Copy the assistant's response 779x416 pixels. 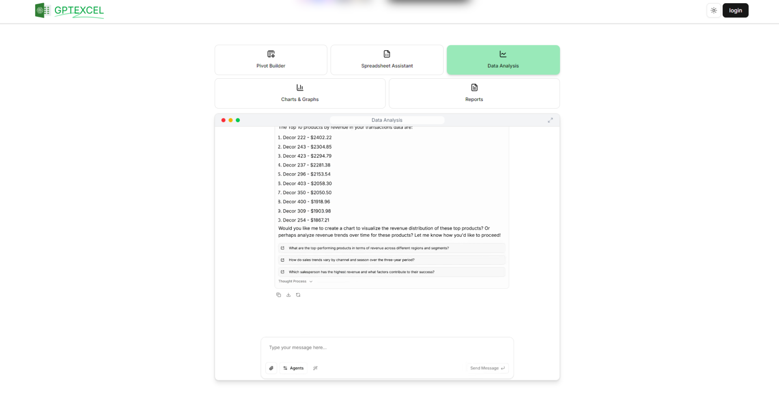(x=279, y=295)
